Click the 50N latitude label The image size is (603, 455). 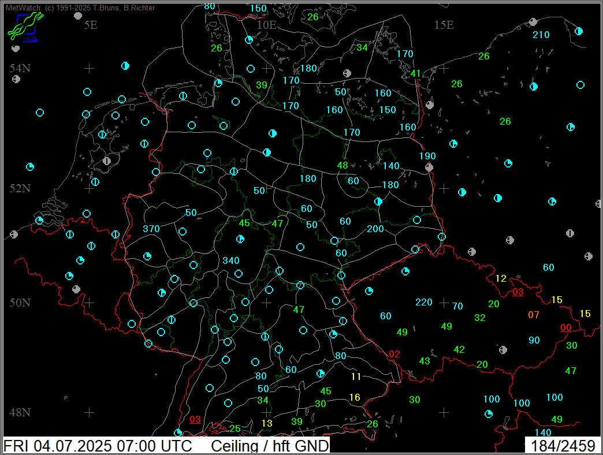pyautogui.click(x=20, y=303)
